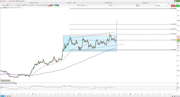The width and height of the screenshot is (180, 97).
Task: Click the blue Share button
Action: click(x=3, y=96)
